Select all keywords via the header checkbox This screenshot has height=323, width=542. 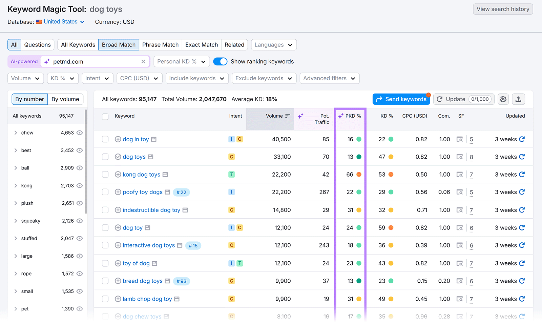pos(105,116)
